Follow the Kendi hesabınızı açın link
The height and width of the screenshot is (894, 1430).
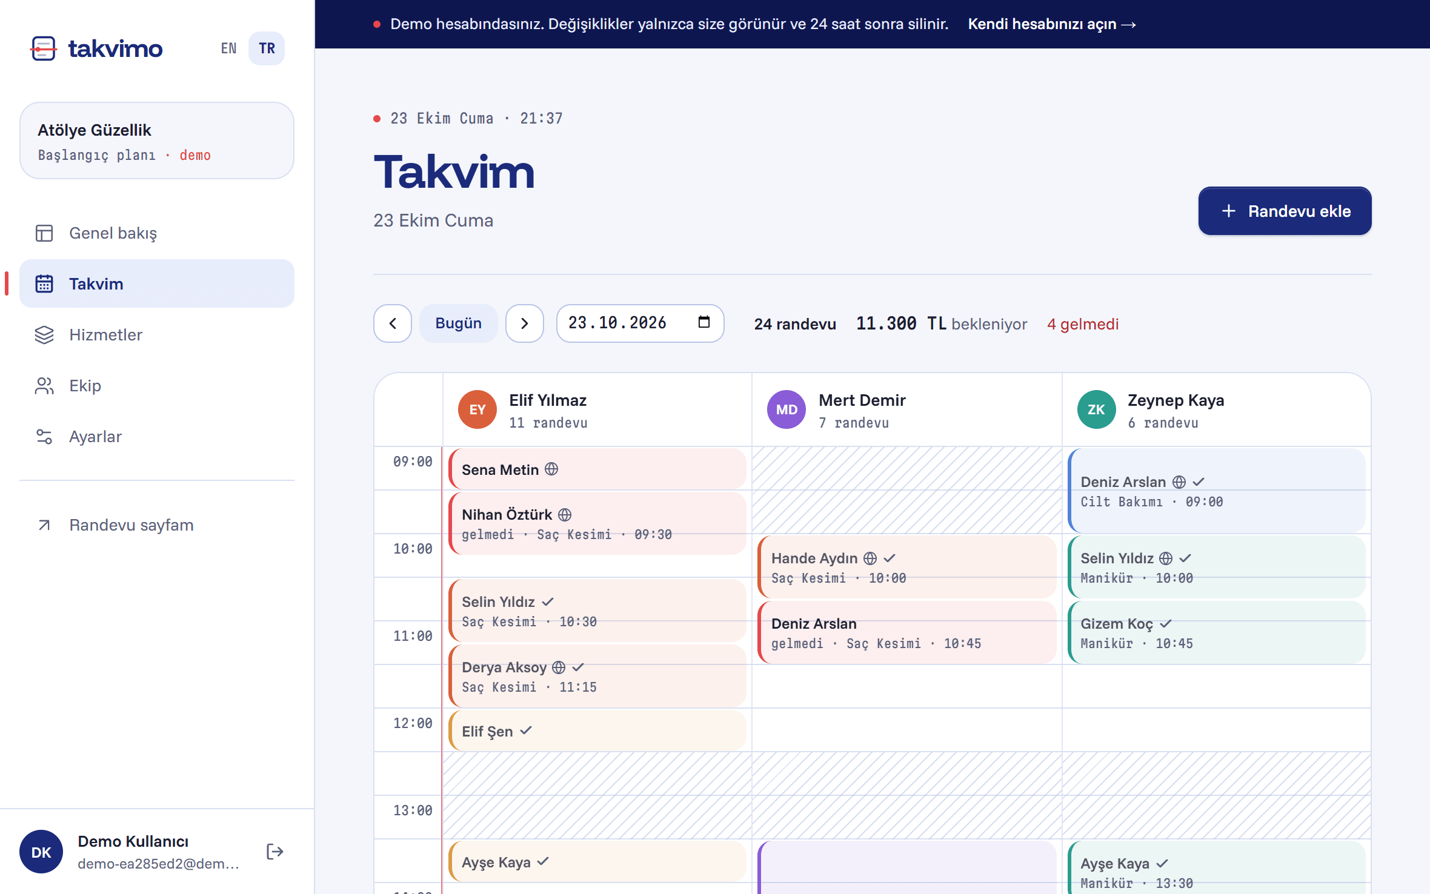(1052, 24)
